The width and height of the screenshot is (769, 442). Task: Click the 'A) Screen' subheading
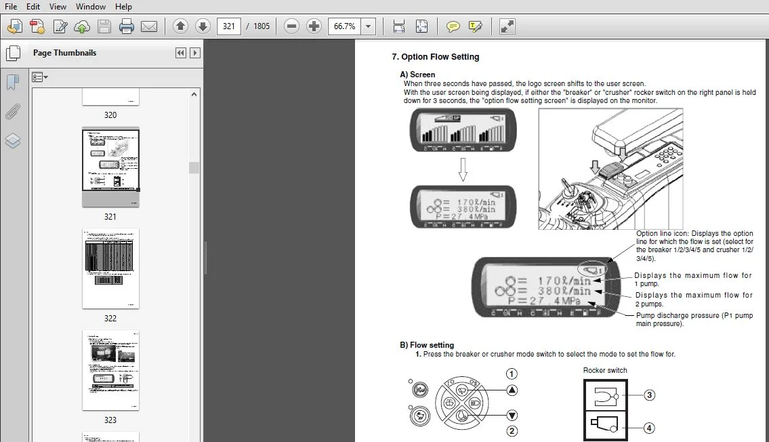417,75
